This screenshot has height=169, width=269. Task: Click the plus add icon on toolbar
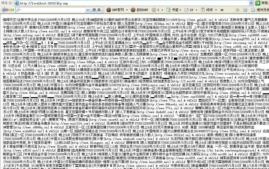[237, 10]
